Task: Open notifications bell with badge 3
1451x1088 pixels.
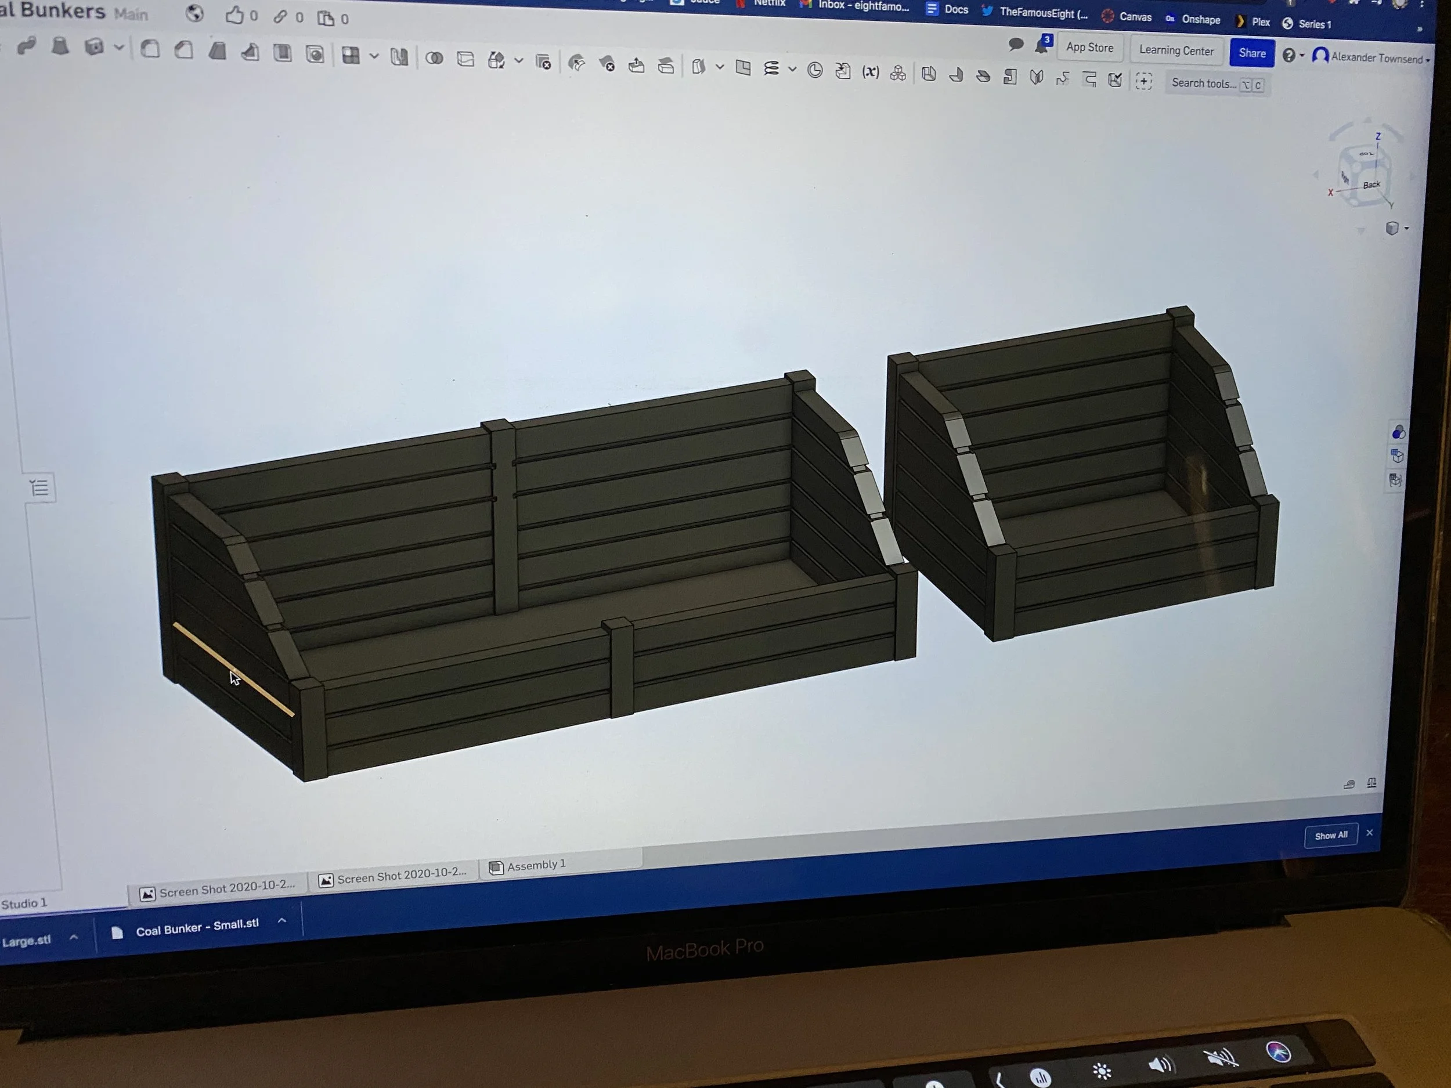Action: pos(1042,45)
